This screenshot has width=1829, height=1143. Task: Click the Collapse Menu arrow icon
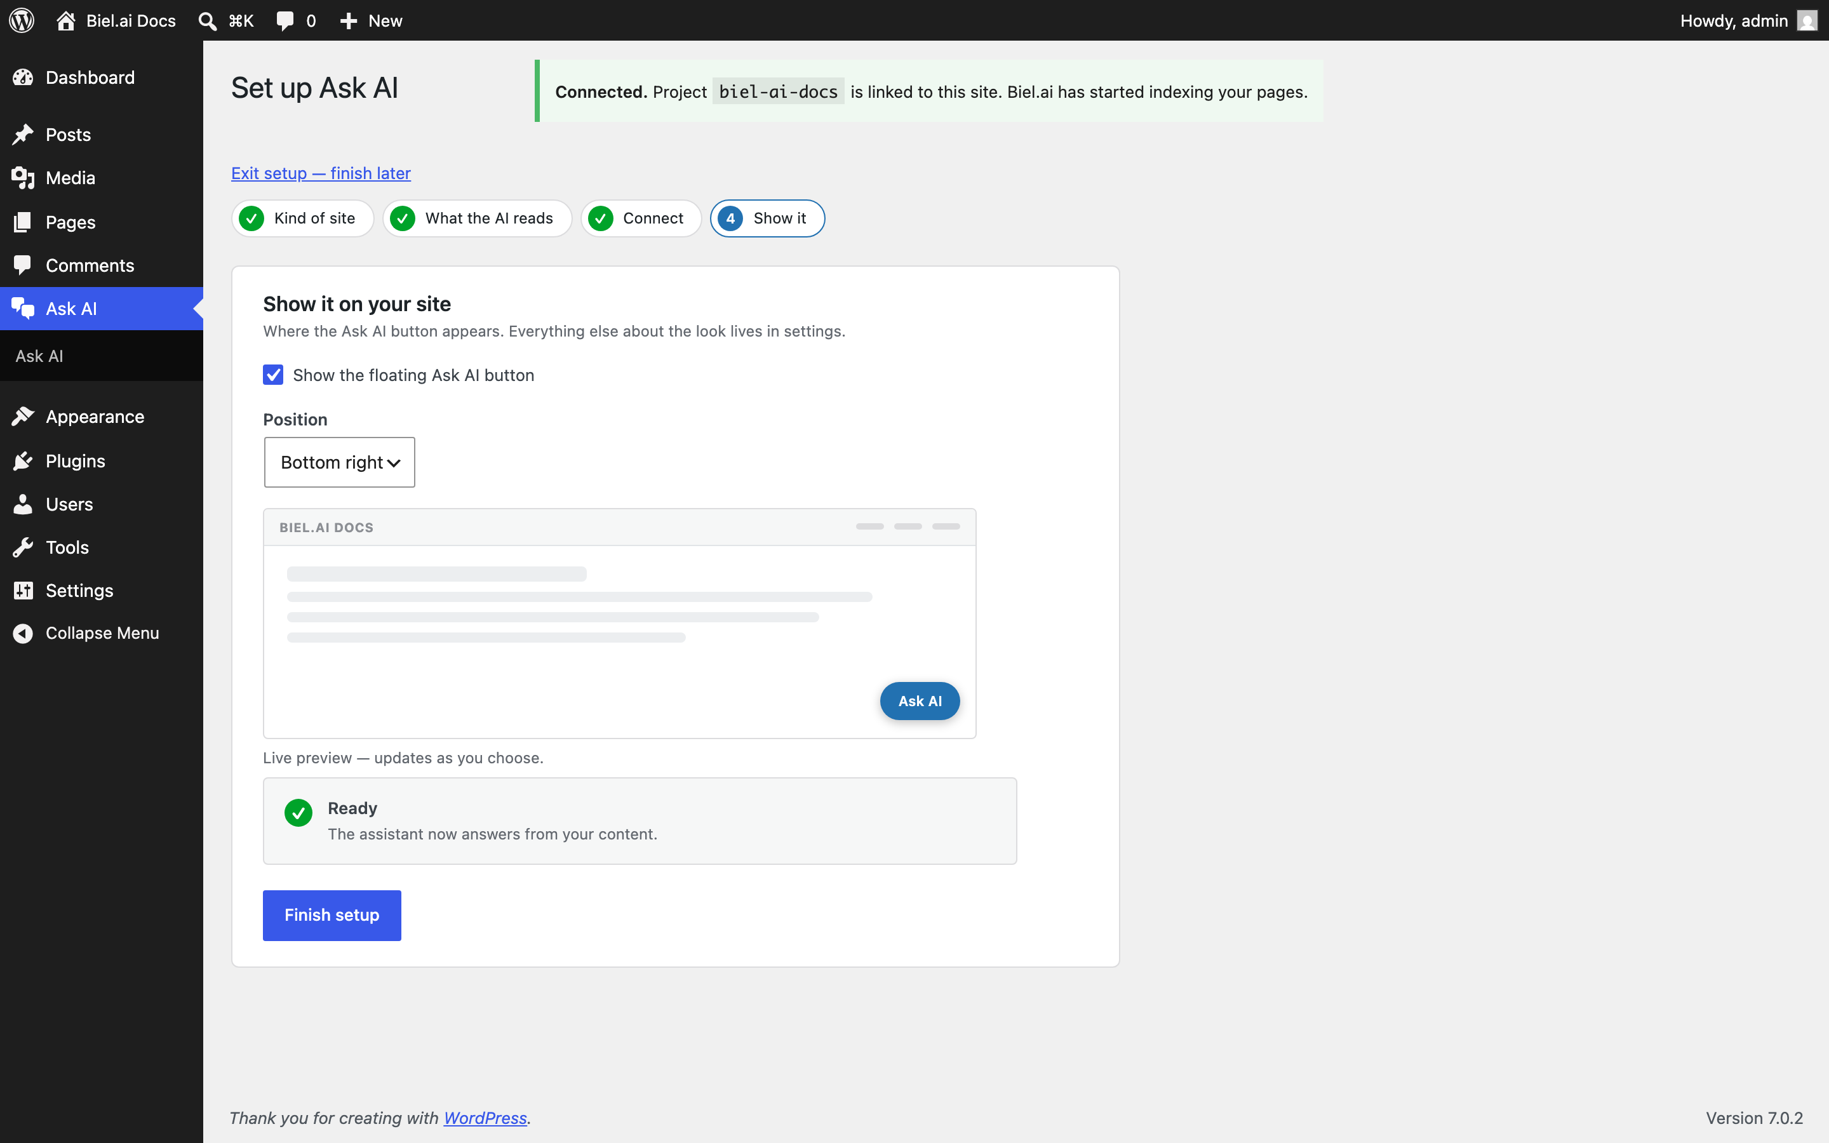(x=23, y=634)
